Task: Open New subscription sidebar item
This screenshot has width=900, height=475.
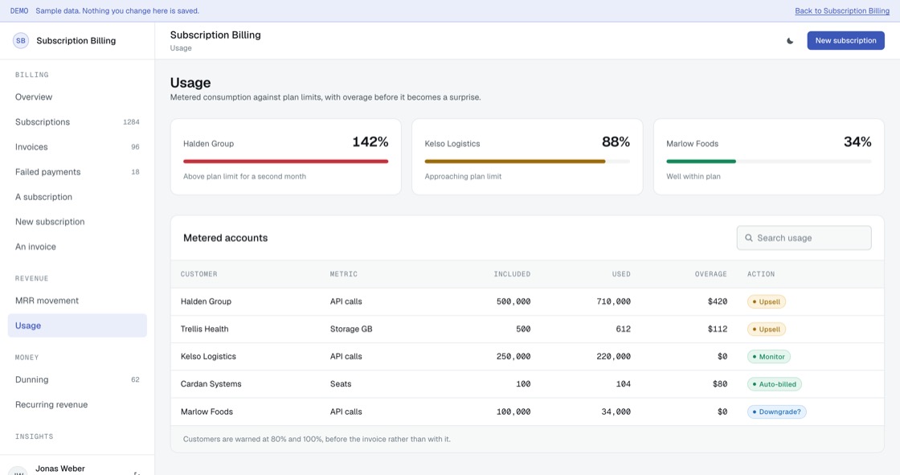Action: point(77,222)
